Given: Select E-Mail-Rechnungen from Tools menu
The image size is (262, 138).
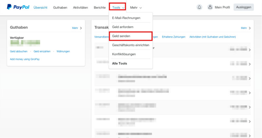Looking at the screenshot, I should (126, 18).
